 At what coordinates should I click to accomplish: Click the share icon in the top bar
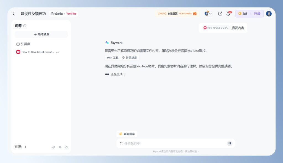220,14
